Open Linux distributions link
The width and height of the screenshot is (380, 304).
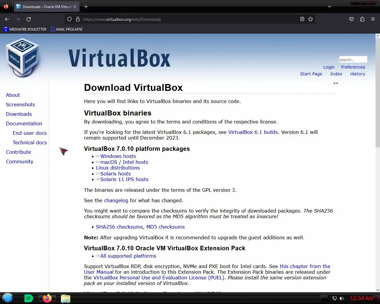click(x=118, y=168)
